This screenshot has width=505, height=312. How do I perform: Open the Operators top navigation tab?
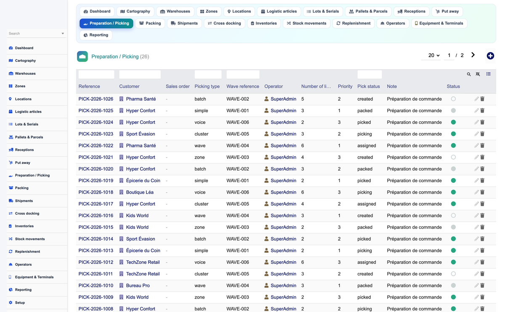[393, 24]
